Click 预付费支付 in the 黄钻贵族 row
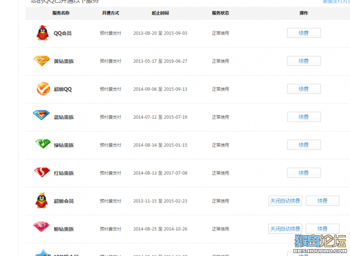 coord(110,61)
